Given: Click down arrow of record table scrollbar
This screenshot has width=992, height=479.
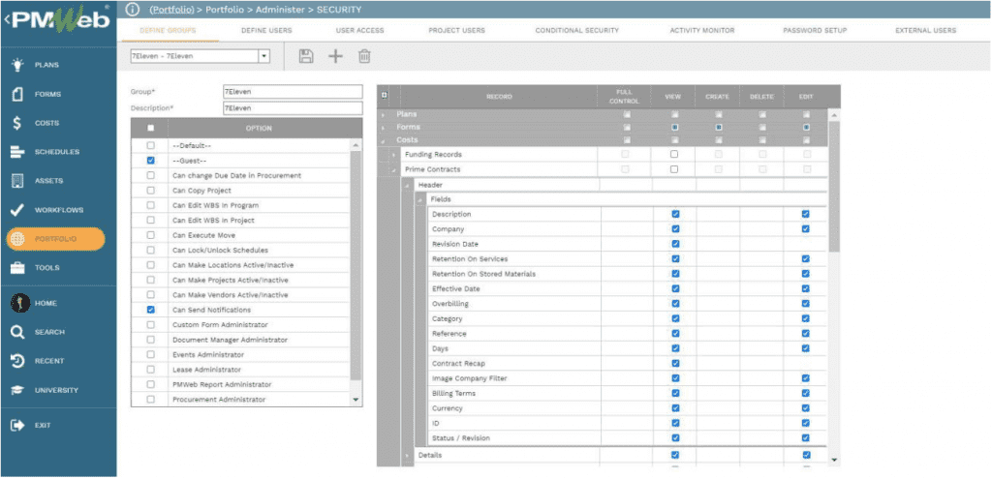Looking at the screenshot, I should 833,460.
